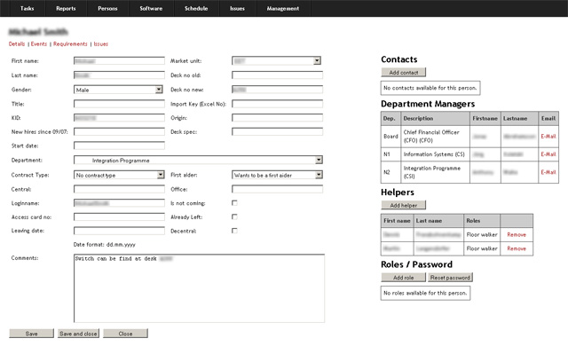The image size is (568, 346).
Task: Click the KID input field
Action: pos(119,118)
